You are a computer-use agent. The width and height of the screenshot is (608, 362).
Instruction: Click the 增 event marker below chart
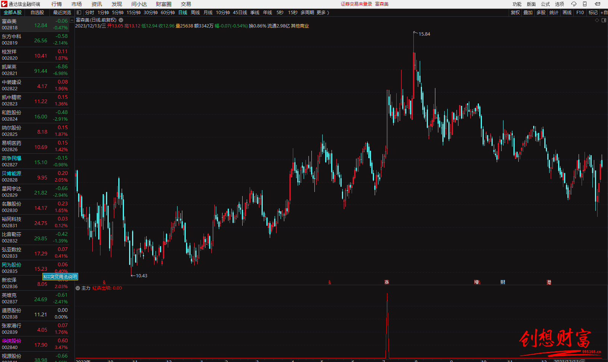pos(476,282)
